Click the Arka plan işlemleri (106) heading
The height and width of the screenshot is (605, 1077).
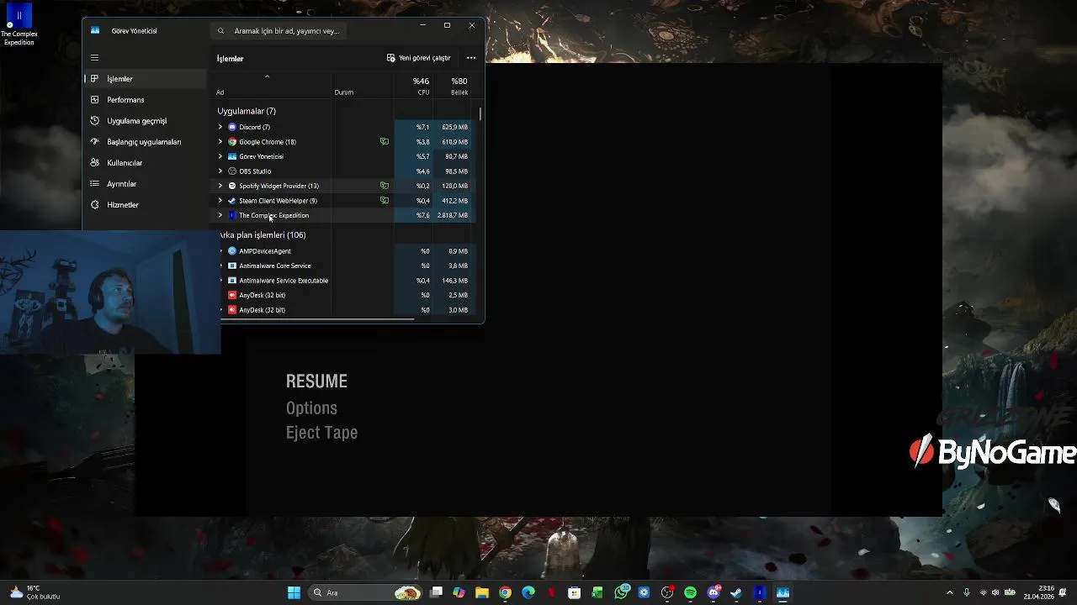pyautogui.click(x=263, y=235)
